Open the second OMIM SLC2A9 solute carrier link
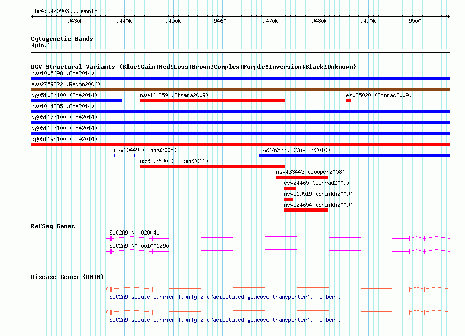The width and height of the screenshot is (465, 336). (225, 320)
